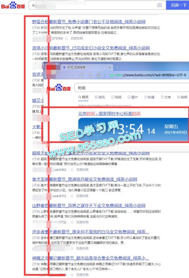Image resolution: width=189 pixels, height=278 pixels.
Task: Open the 野蛮合租最新章节 result link
Action: 89,22
